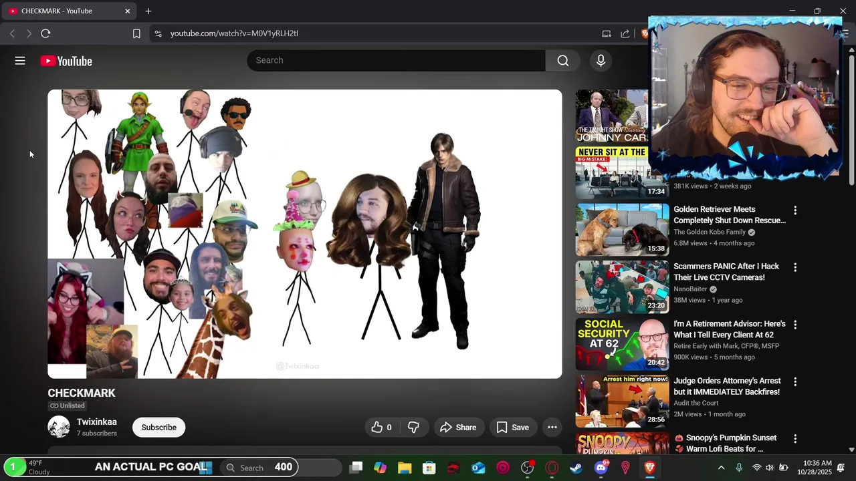Screen dimensions: 856x481
Task: Open the Judge Orders Attorney's Arrest thumbnail
Action: click(x=623, y=402)
